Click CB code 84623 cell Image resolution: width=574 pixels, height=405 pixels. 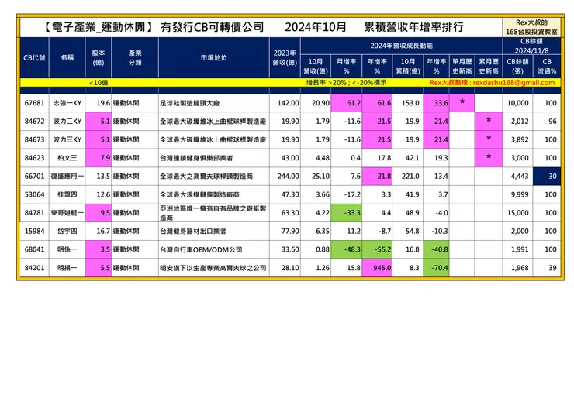[34, 158]
